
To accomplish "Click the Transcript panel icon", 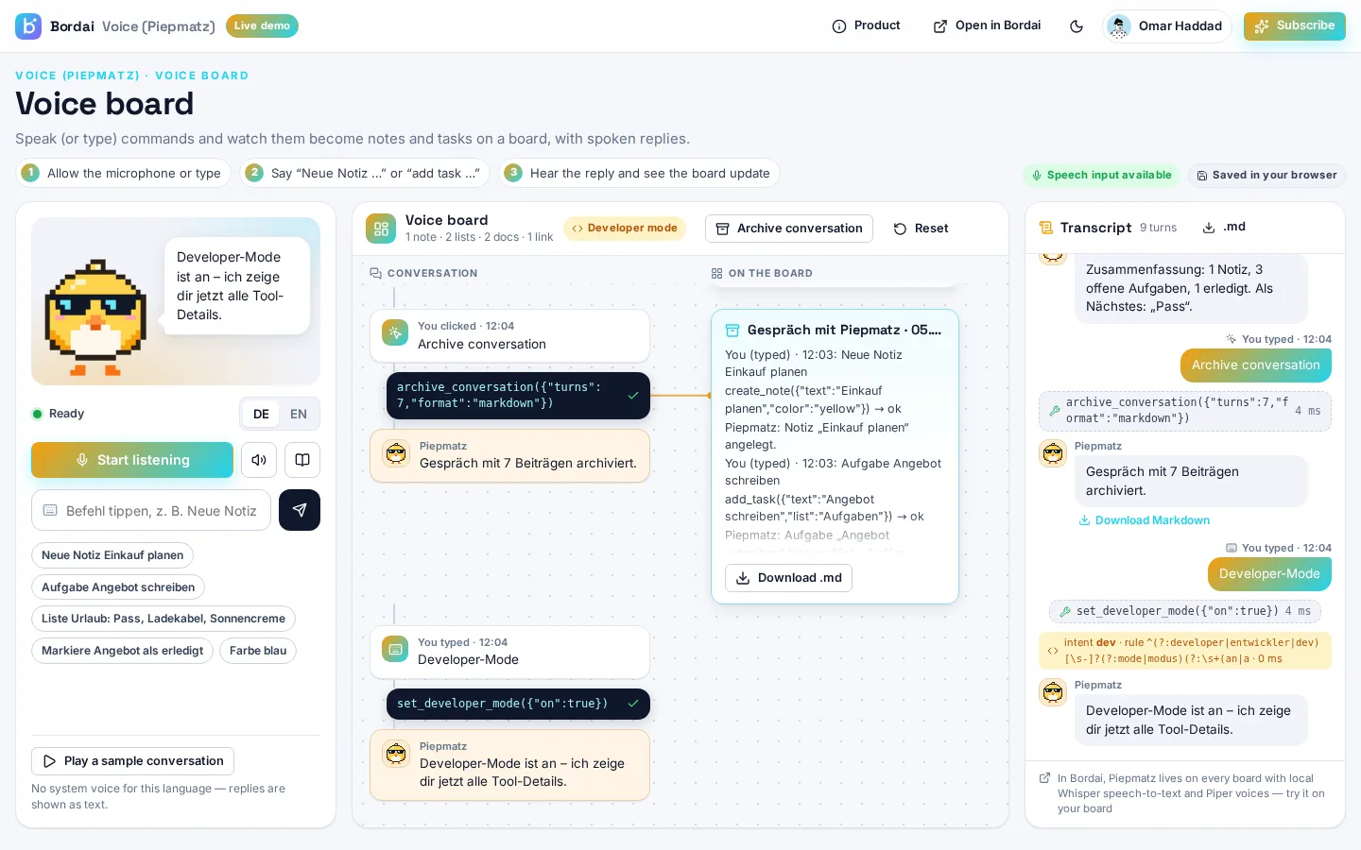I will click(x=1046, y=228).
